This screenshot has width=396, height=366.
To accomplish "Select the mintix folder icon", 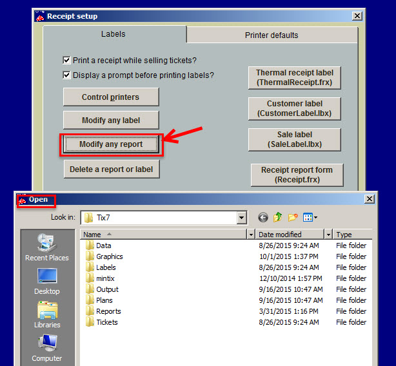I will 90,278.
